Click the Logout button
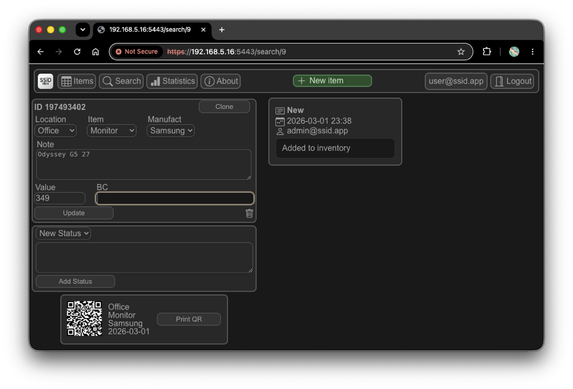This screenshot has height=389, width=573. tap(512, 81)
